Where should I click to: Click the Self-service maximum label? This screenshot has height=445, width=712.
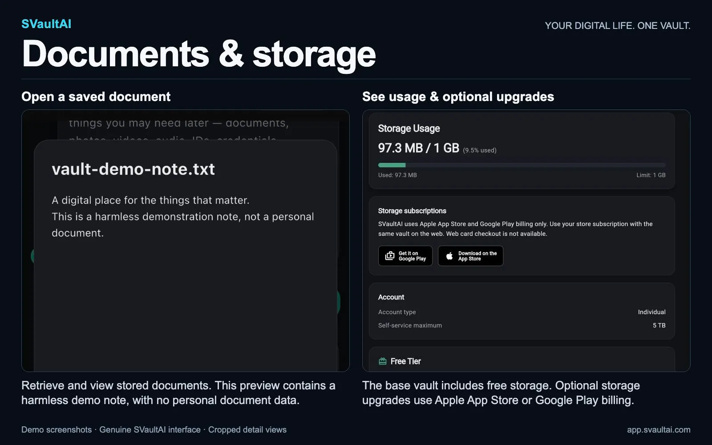[410, 326]
